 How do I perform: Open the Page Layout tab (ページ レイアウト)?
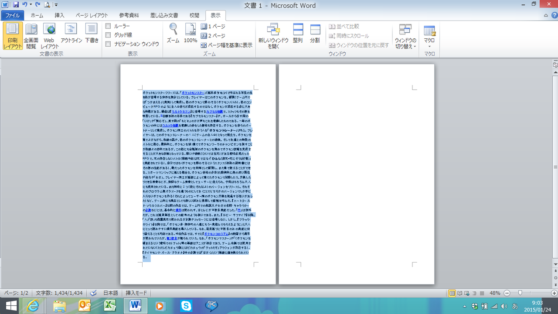point(92,15)
